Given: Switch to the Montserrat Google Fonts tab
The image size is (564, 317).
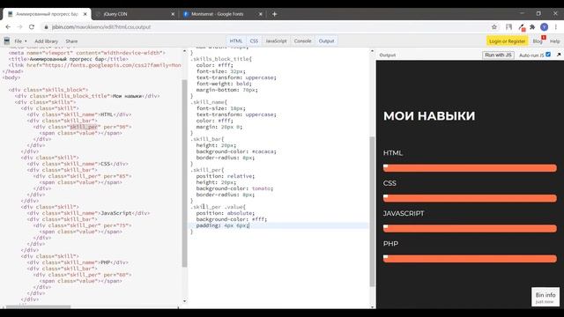Looking at the screenshot, I should tap(222, 14).
